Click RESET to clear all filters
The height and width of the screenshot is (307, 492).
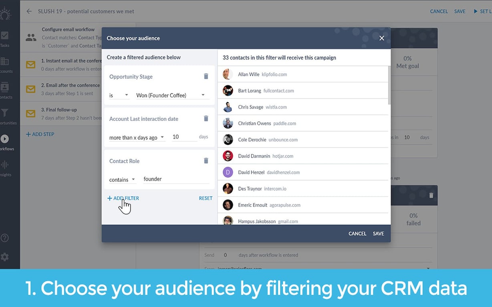coord(206,198)
